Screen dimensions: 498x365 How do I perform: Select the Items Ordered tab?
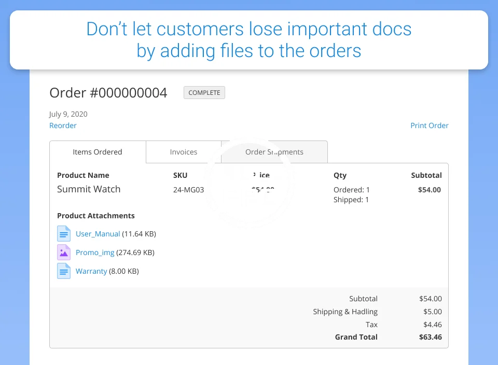[98, 152]
